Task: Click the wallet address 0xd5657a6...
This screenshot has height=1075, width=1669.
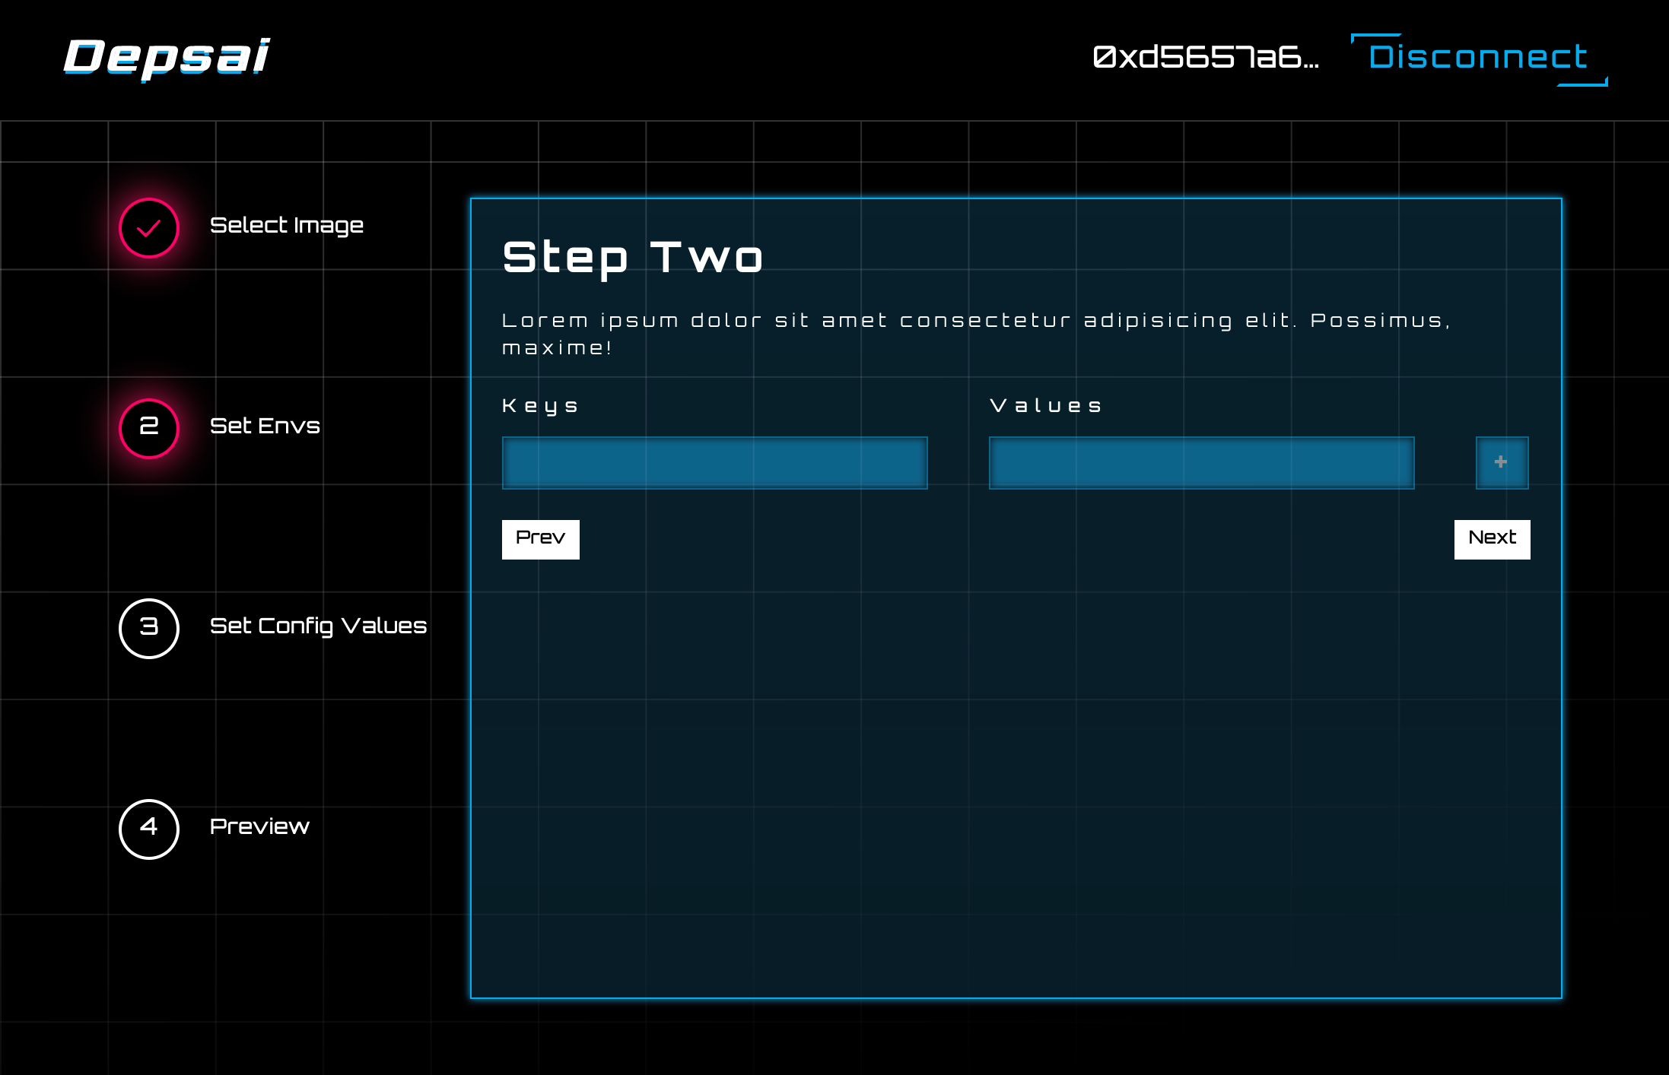Action: coord(1206,58)
